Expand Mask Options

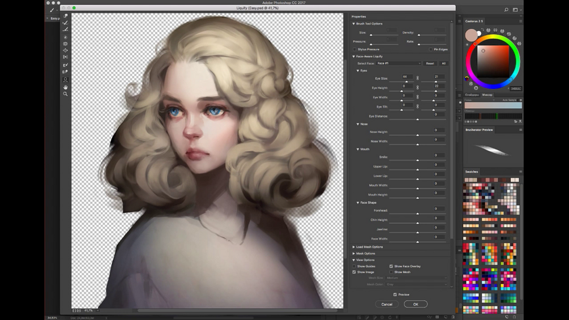tap(354, 253)
